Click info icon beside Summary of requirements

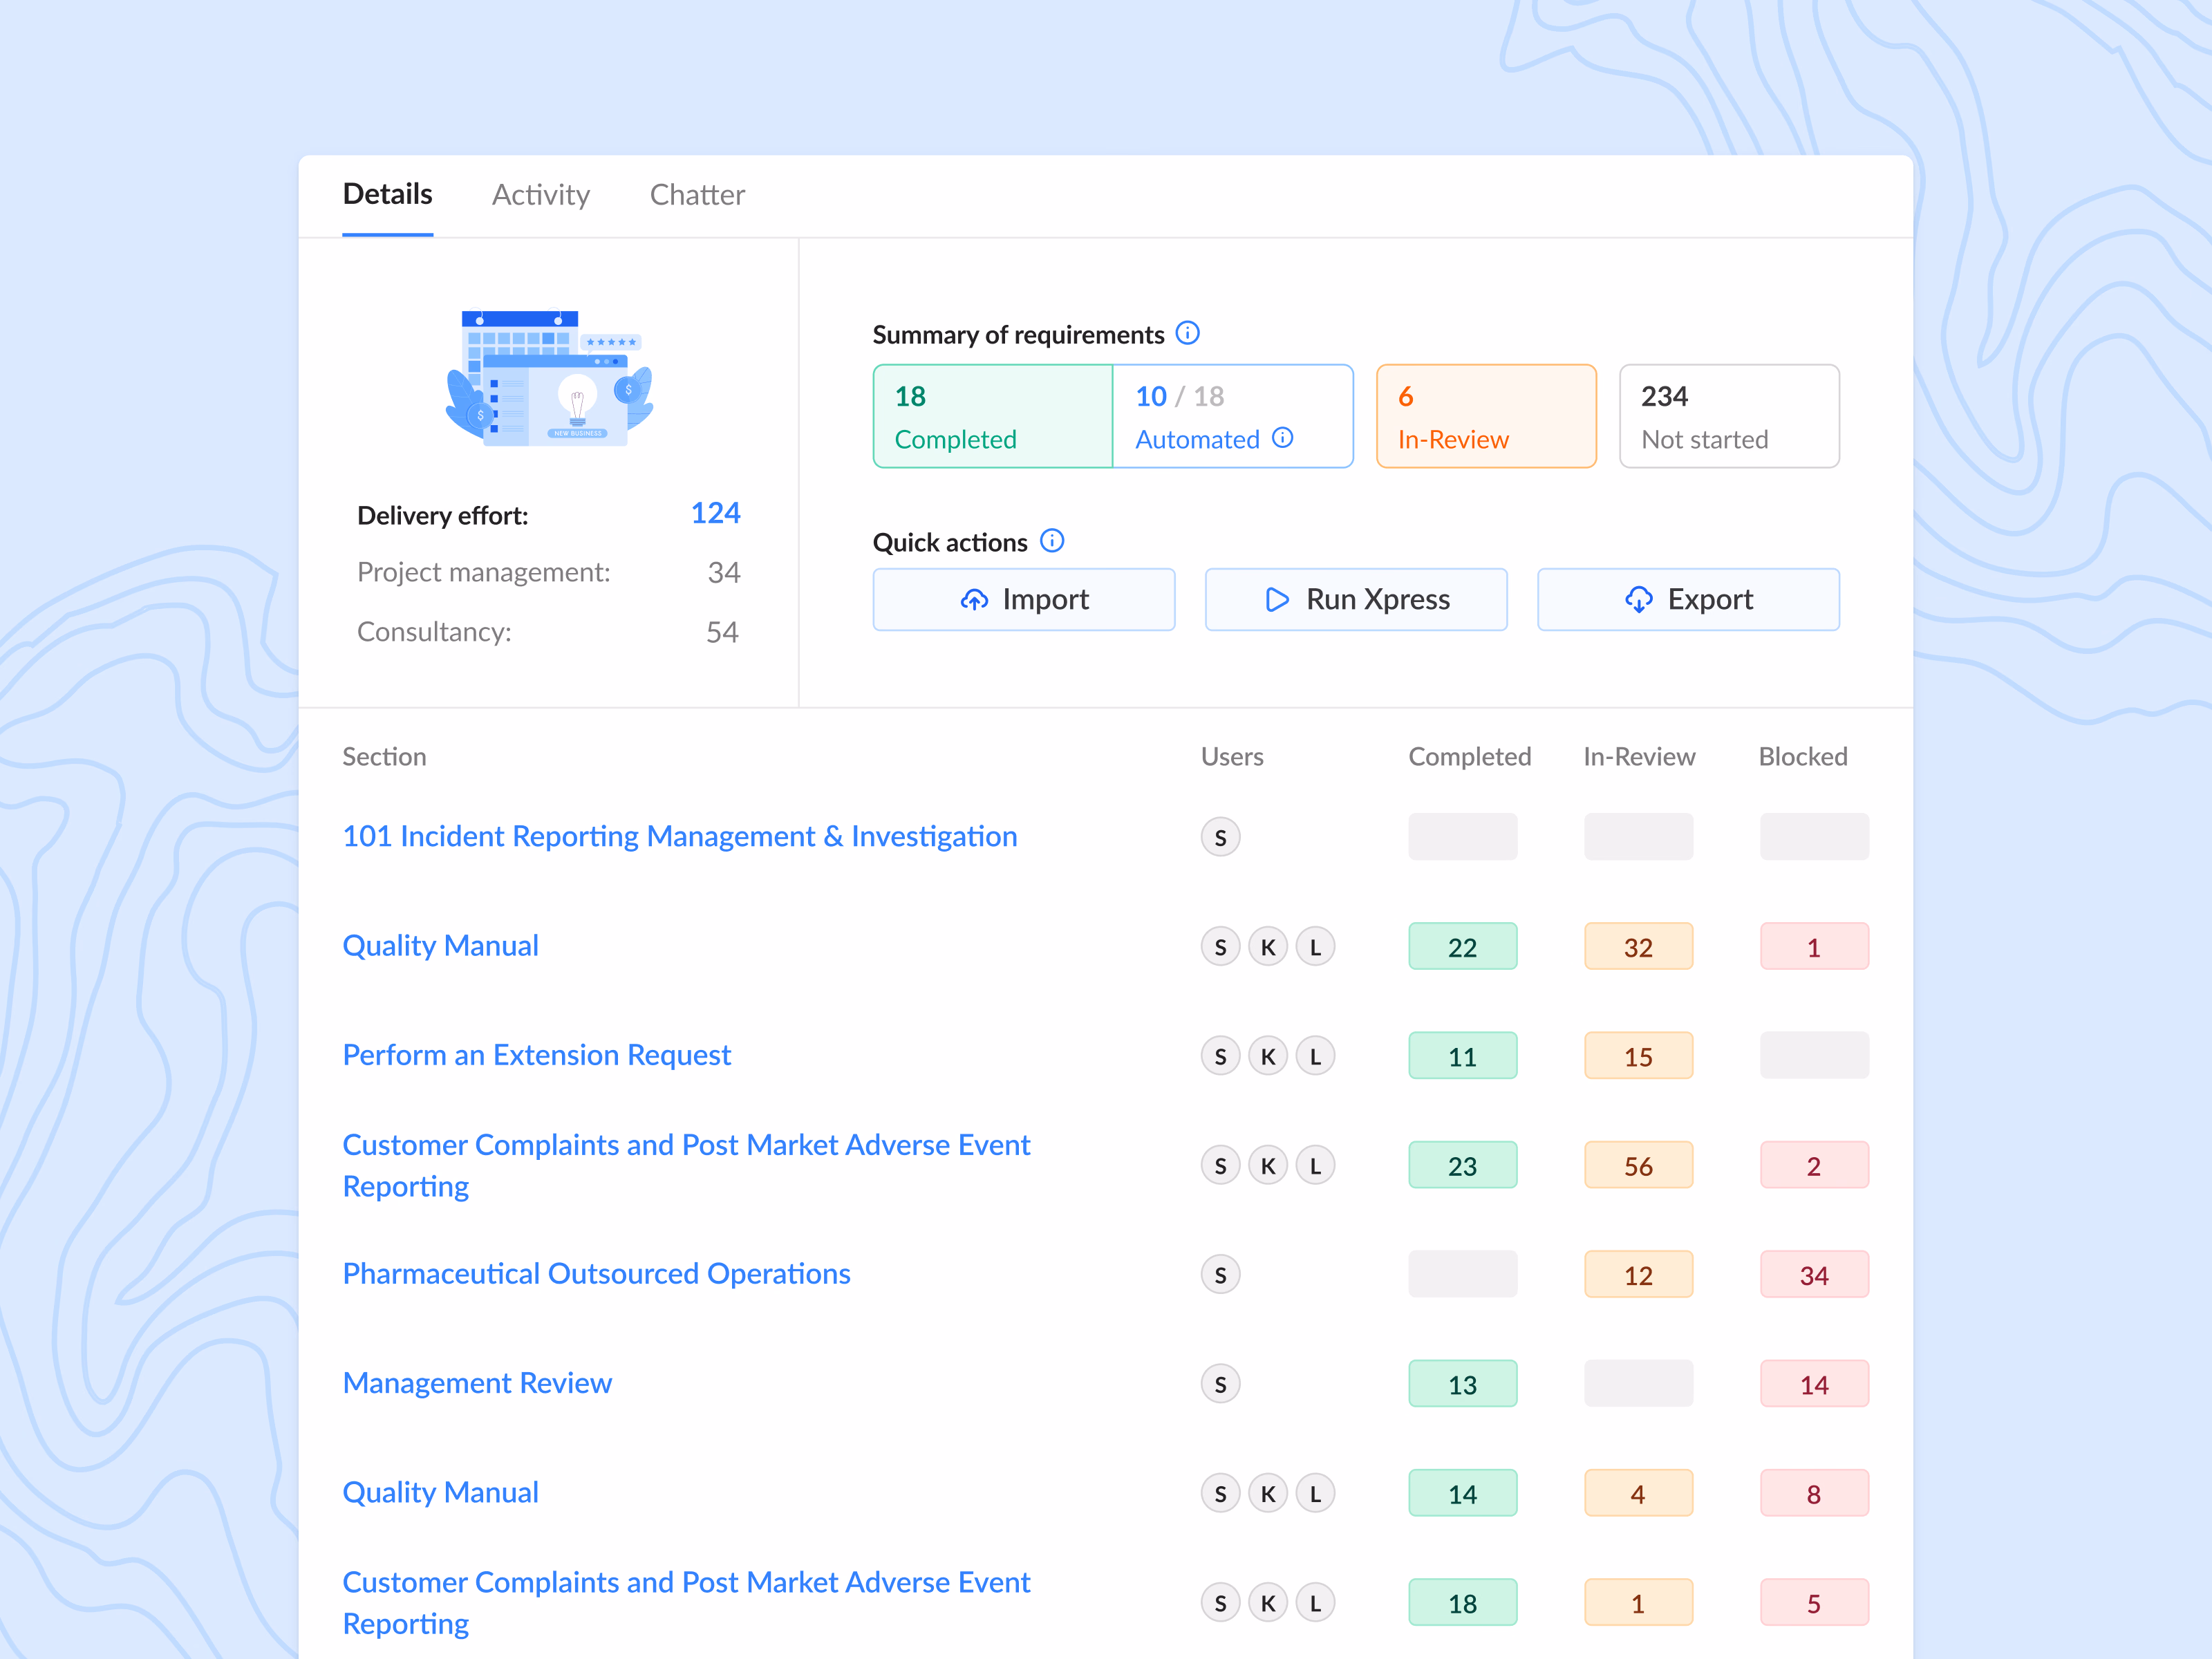tap(1187, 333)
